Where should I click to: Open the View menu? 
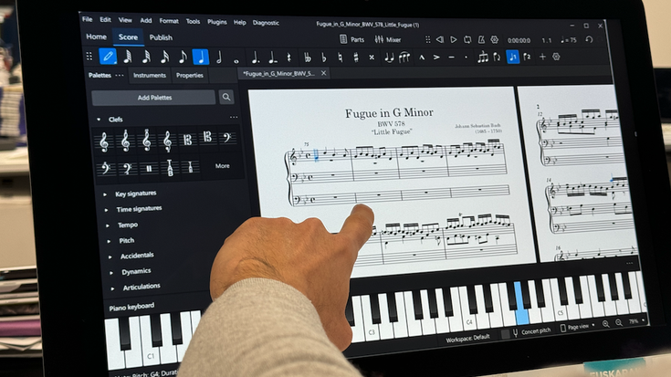[125, 20]
